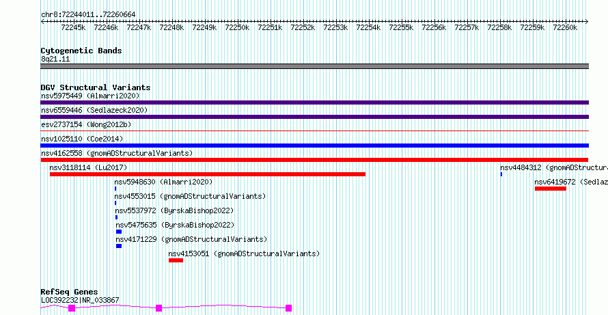Select the purple bar under nsv6559446 (Sedlazeck2020)
Screen dimensions: 608x315
(314, 117)
